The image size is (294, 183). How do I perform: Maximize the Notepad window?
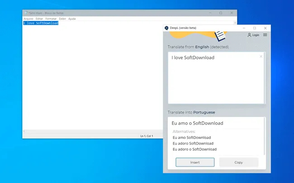(221, 13)
